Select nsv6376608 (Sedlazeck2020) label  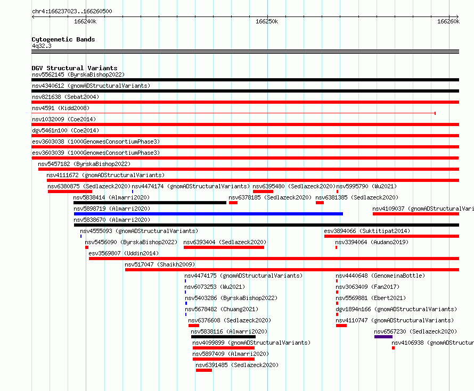tap(230, 320)
